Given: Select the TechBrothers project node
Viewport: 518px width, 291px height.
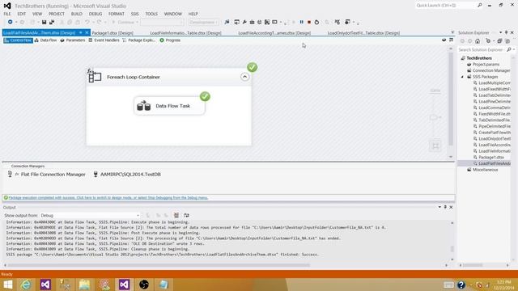Looking at the screenshot, I should (479, 58).
